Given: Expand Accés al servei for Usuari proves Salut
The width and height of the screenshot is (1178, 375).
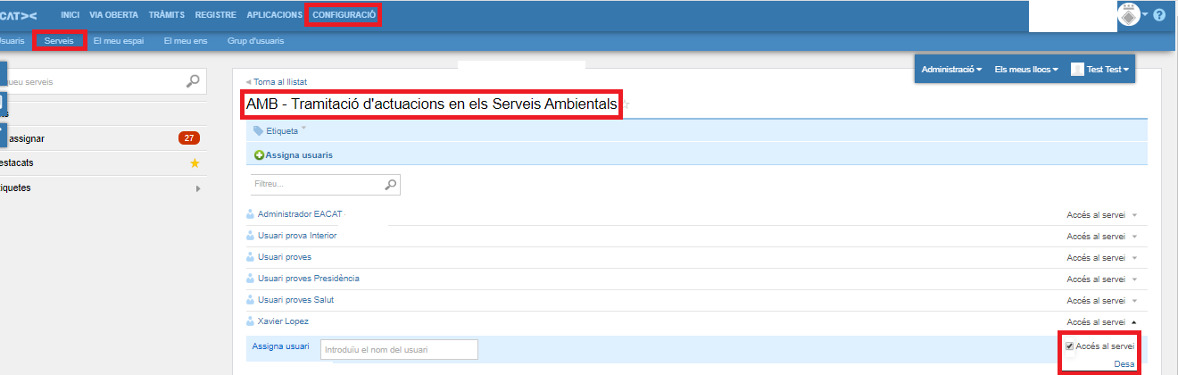Looking at the screenshot, I should coord(1134,301).
